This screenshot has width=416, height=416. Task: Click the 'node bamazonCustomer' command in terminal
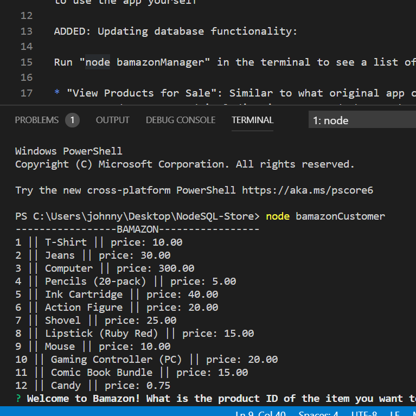pyautogui.click(x=325, y=216)
